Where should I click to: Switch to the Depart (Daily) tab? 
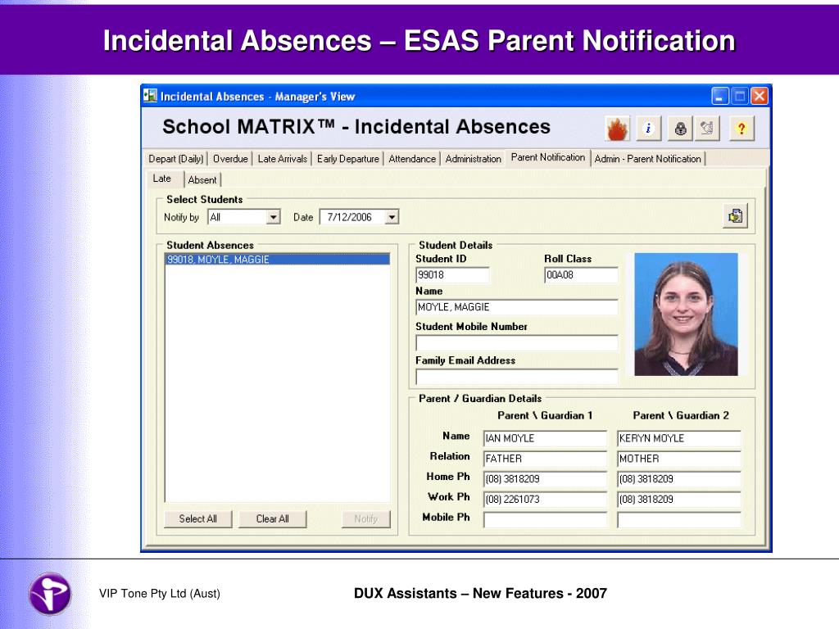click(x=175, y=159)
